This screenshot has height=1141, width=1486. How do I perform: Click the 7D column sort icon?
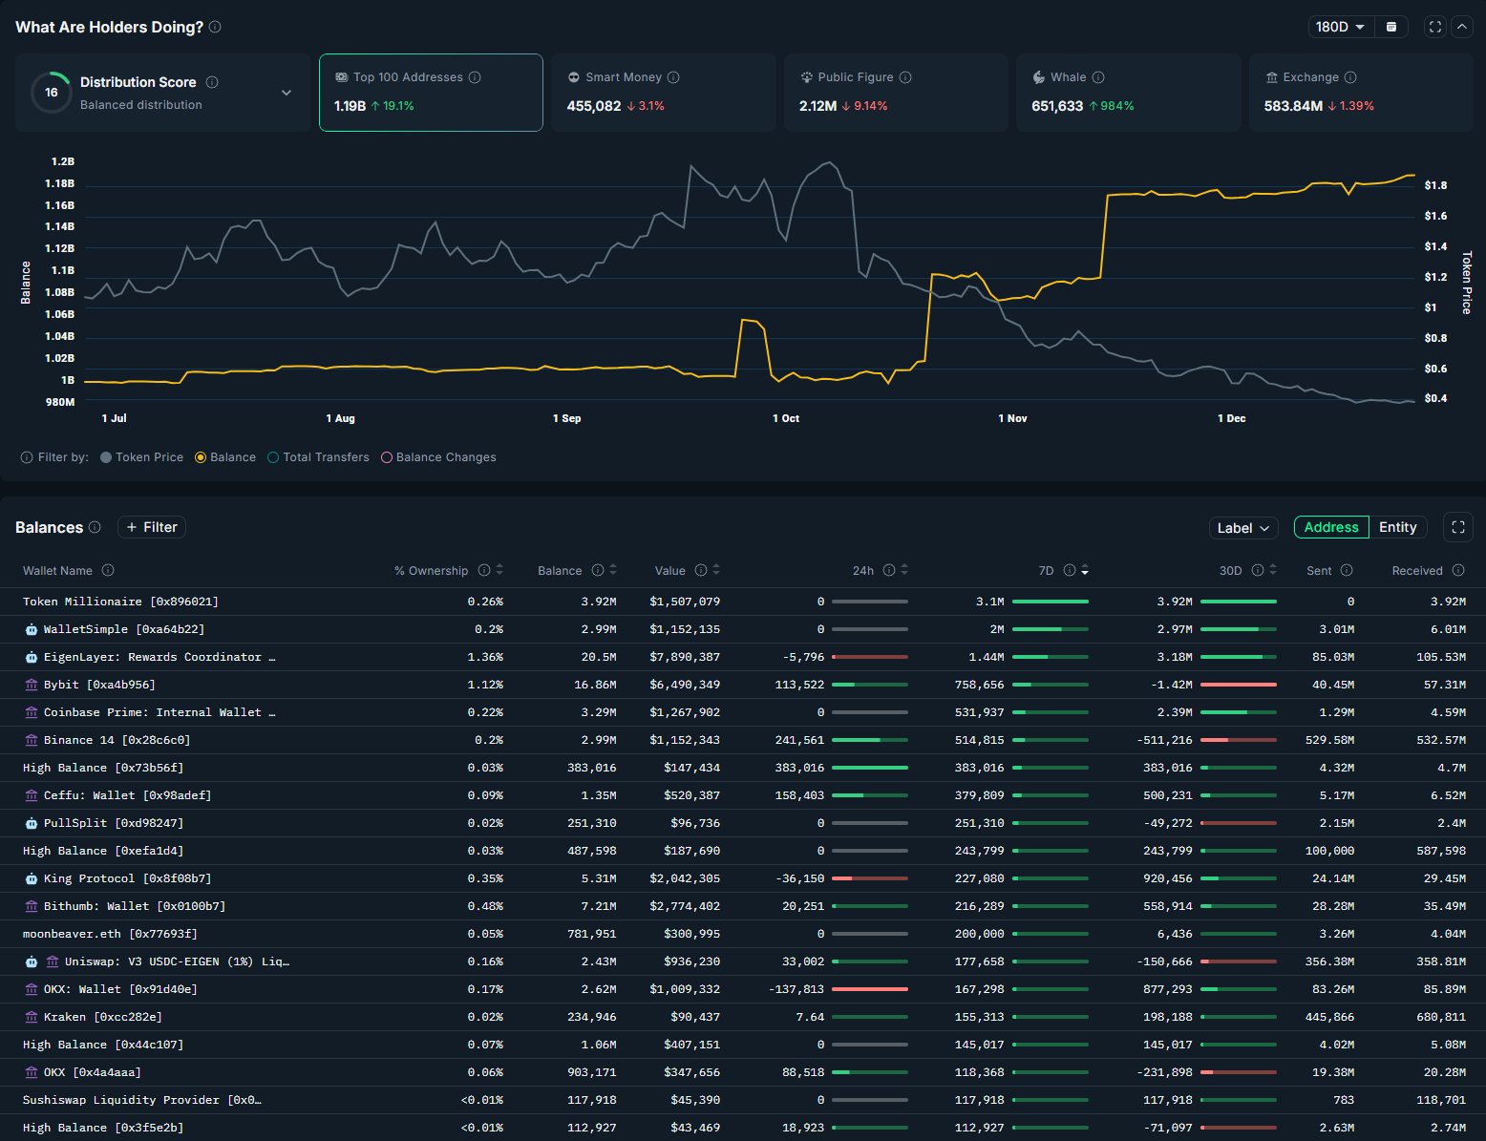click(1085, 570)
